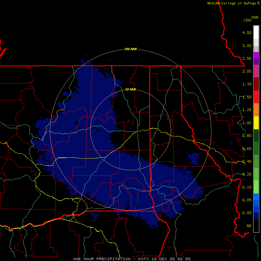Click the 100 NMI range ring label
This screenshot has width=261, height=261.
click(130, 49)
